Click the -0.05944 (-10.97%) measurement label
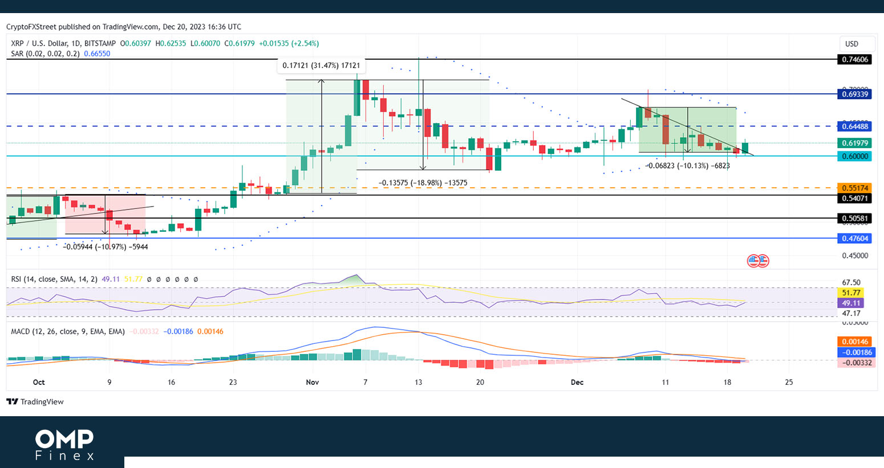This screenshot has width=884, height=468. click(x=106, y=247)
